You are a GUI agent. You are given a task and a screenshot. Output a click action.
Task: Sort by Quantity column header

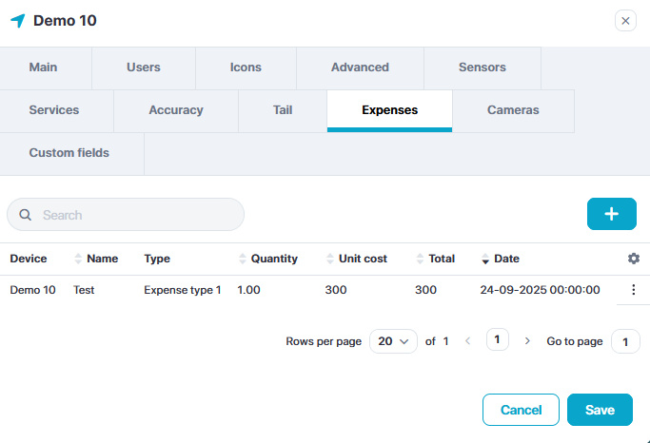[274, 259]
